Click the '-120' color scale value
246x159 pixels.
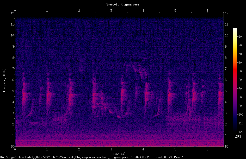pos(240,132)
